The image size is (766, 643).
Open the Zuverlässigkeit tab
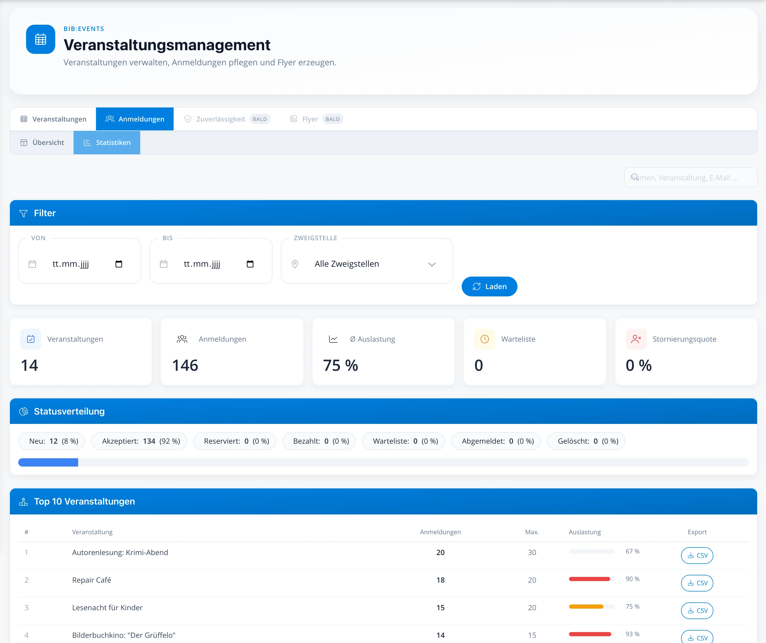[x=227, y=119]
